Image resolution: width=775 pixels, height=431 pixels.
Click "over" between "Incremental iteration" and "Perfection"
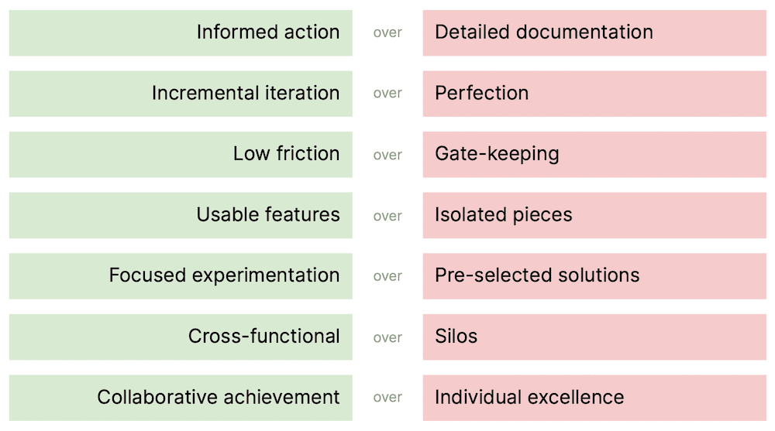(x=387, y=94)
